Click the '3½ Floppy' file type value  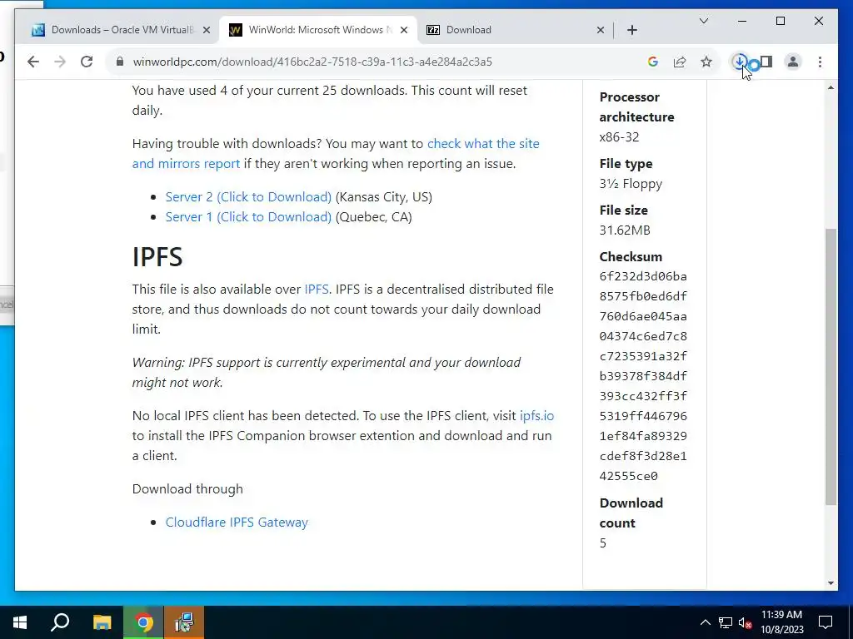click(631, 184)
